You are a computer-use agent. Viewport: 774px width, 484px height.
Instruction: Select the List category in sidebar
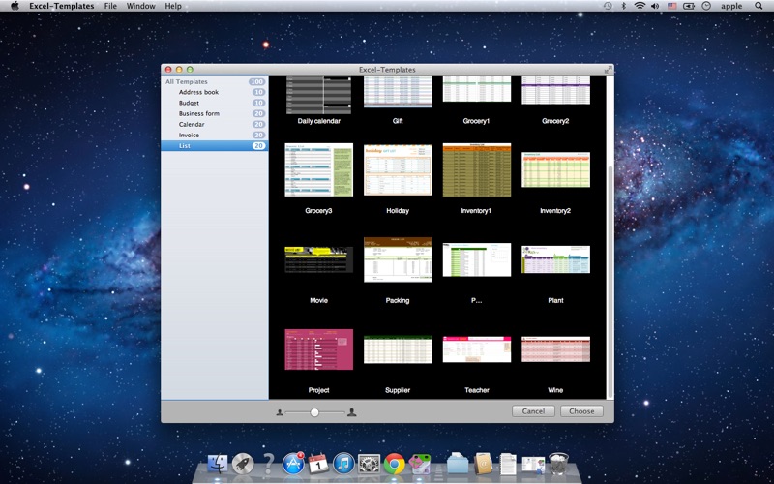tap(215, 146)
